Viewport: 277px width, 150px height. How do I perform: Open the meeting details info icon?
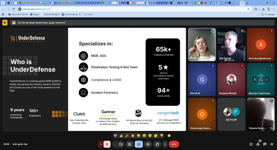[x=251, y=144]
